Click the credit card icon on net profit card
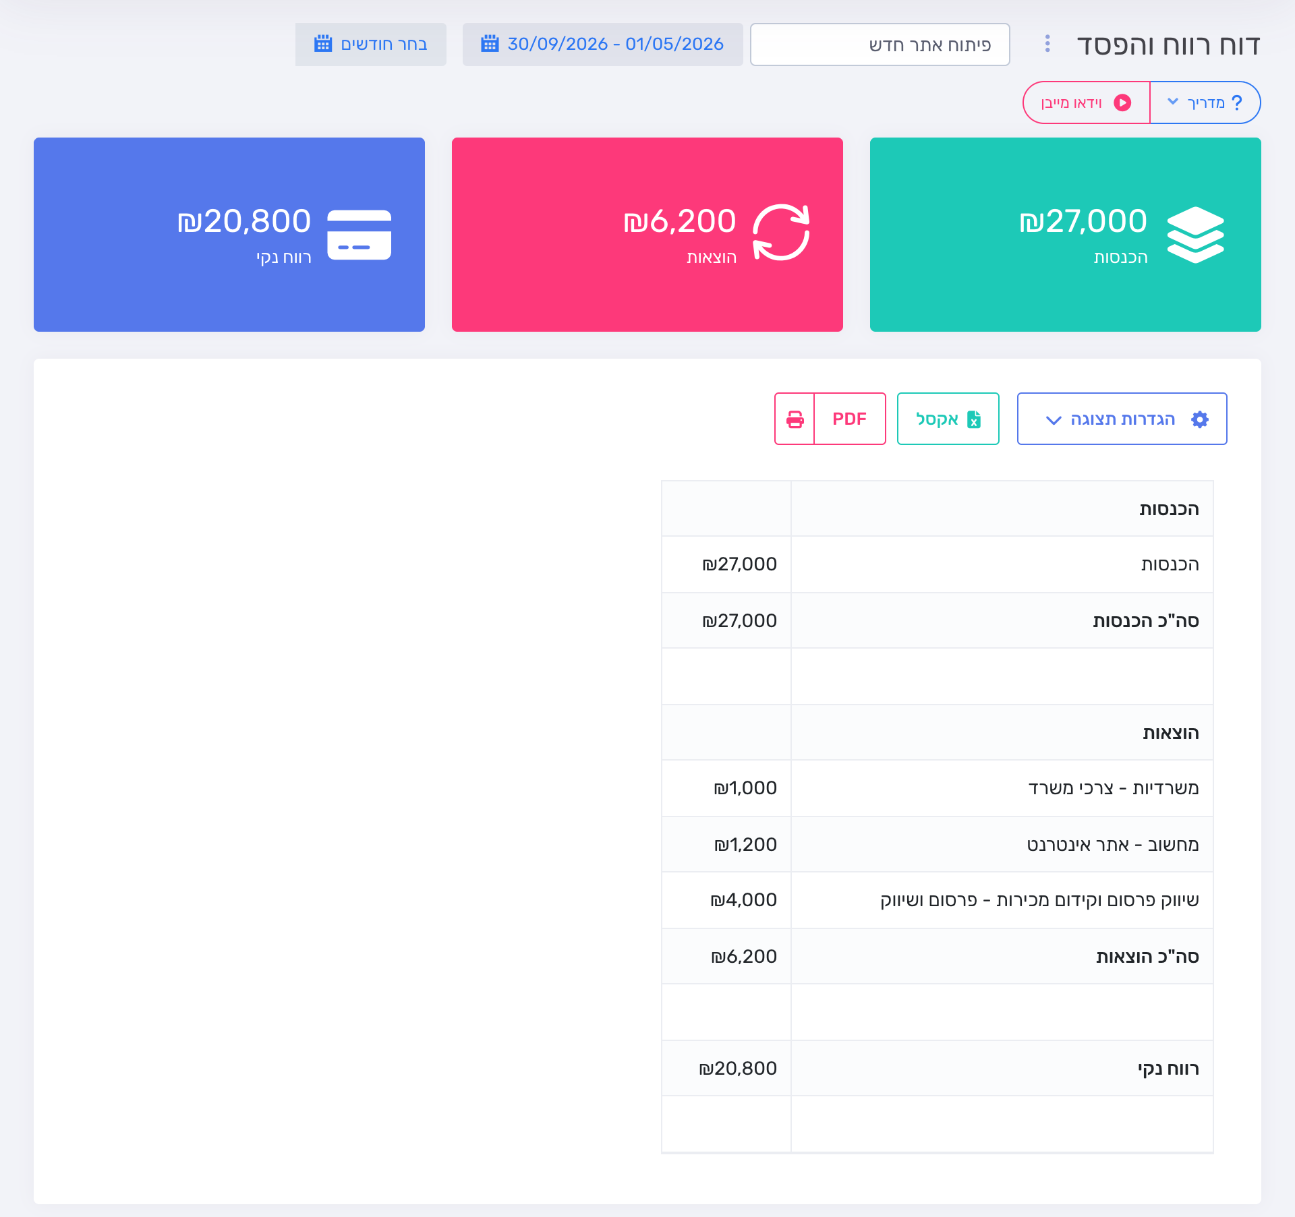The image size is (1295, 1217). click(x=359, y=235)
